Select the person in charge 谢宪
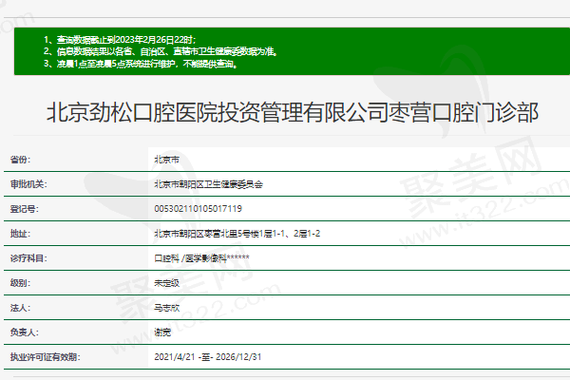The image size is (570, 380). pos(162,332)
